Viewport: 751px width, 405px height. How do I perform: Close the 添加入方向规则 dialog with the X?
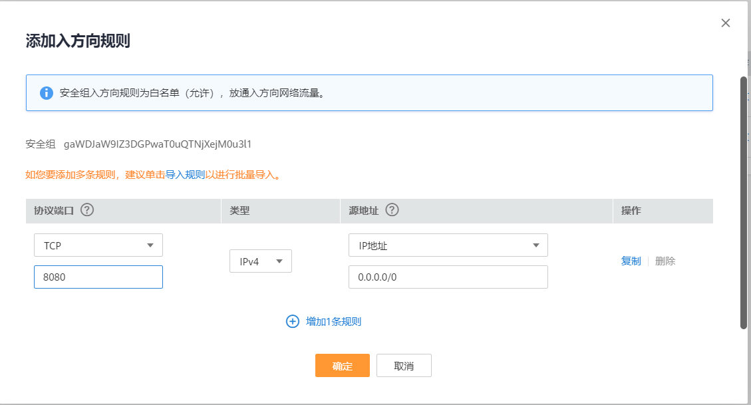click(725, 22)
